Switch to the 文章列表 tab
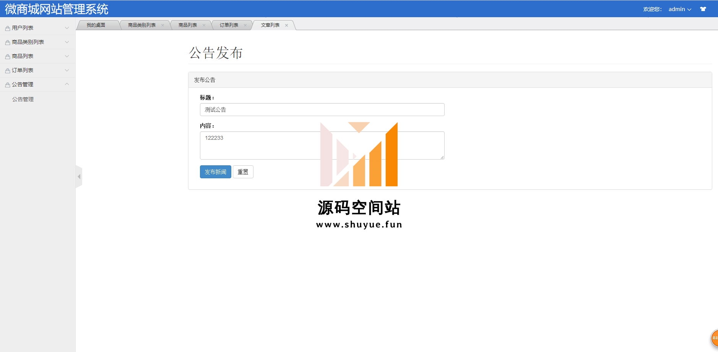Screen dimensions: 718x352 tap(270, 25)
